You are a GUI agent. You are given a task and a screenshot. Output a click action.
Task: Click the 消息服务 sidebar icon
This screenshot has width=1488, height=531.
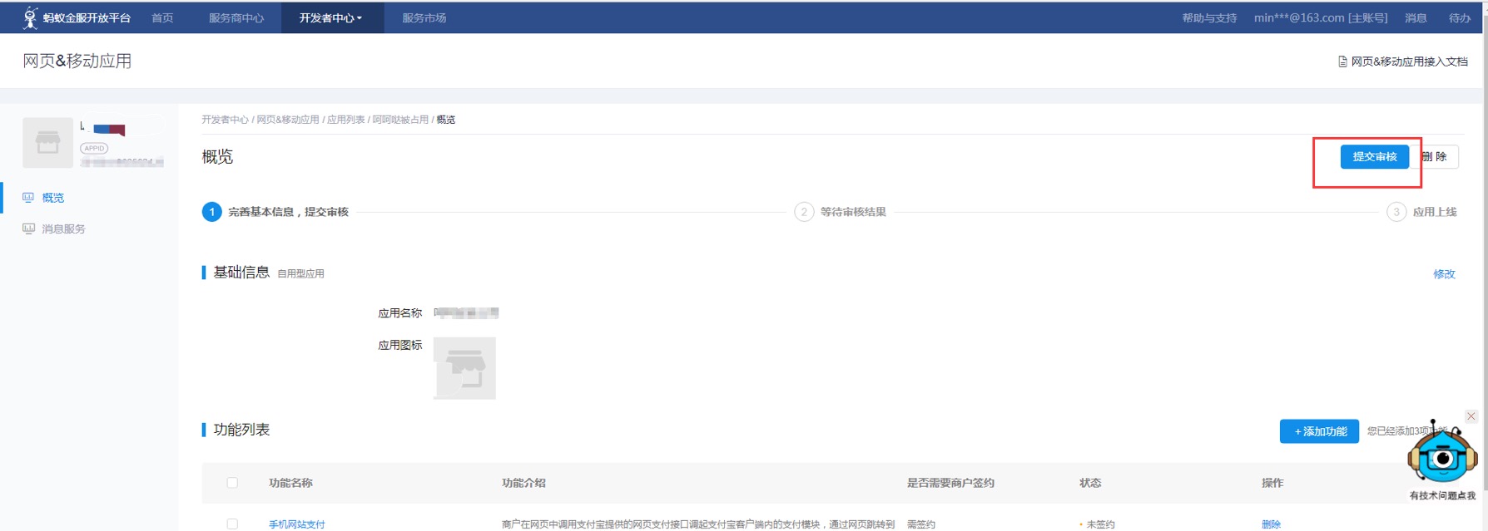click(x=28, y=229)
